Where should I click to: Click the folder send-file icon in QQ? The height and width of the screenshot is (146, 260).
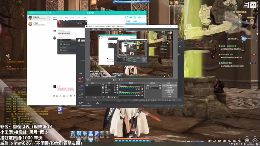64,96
